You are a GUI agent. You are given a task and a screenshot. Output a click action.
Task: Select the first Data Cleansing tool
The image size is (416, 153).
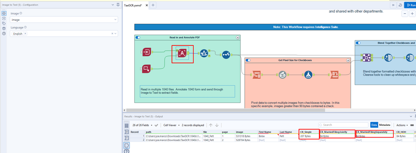389,57
